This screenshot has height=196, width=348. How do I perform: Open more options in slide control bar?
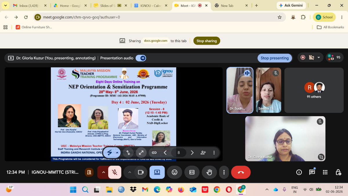(214, 152)
